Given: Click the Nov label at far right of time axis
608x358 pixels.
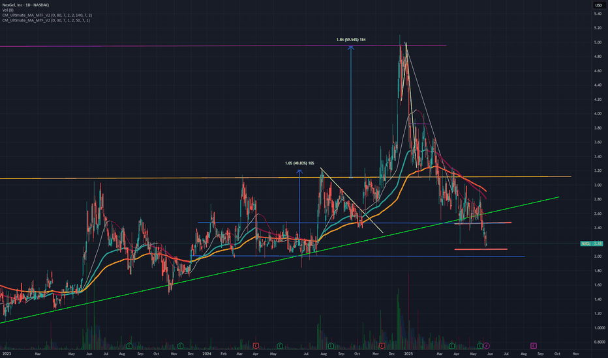Looking at the screenshot, I should [x=575, y=353].
